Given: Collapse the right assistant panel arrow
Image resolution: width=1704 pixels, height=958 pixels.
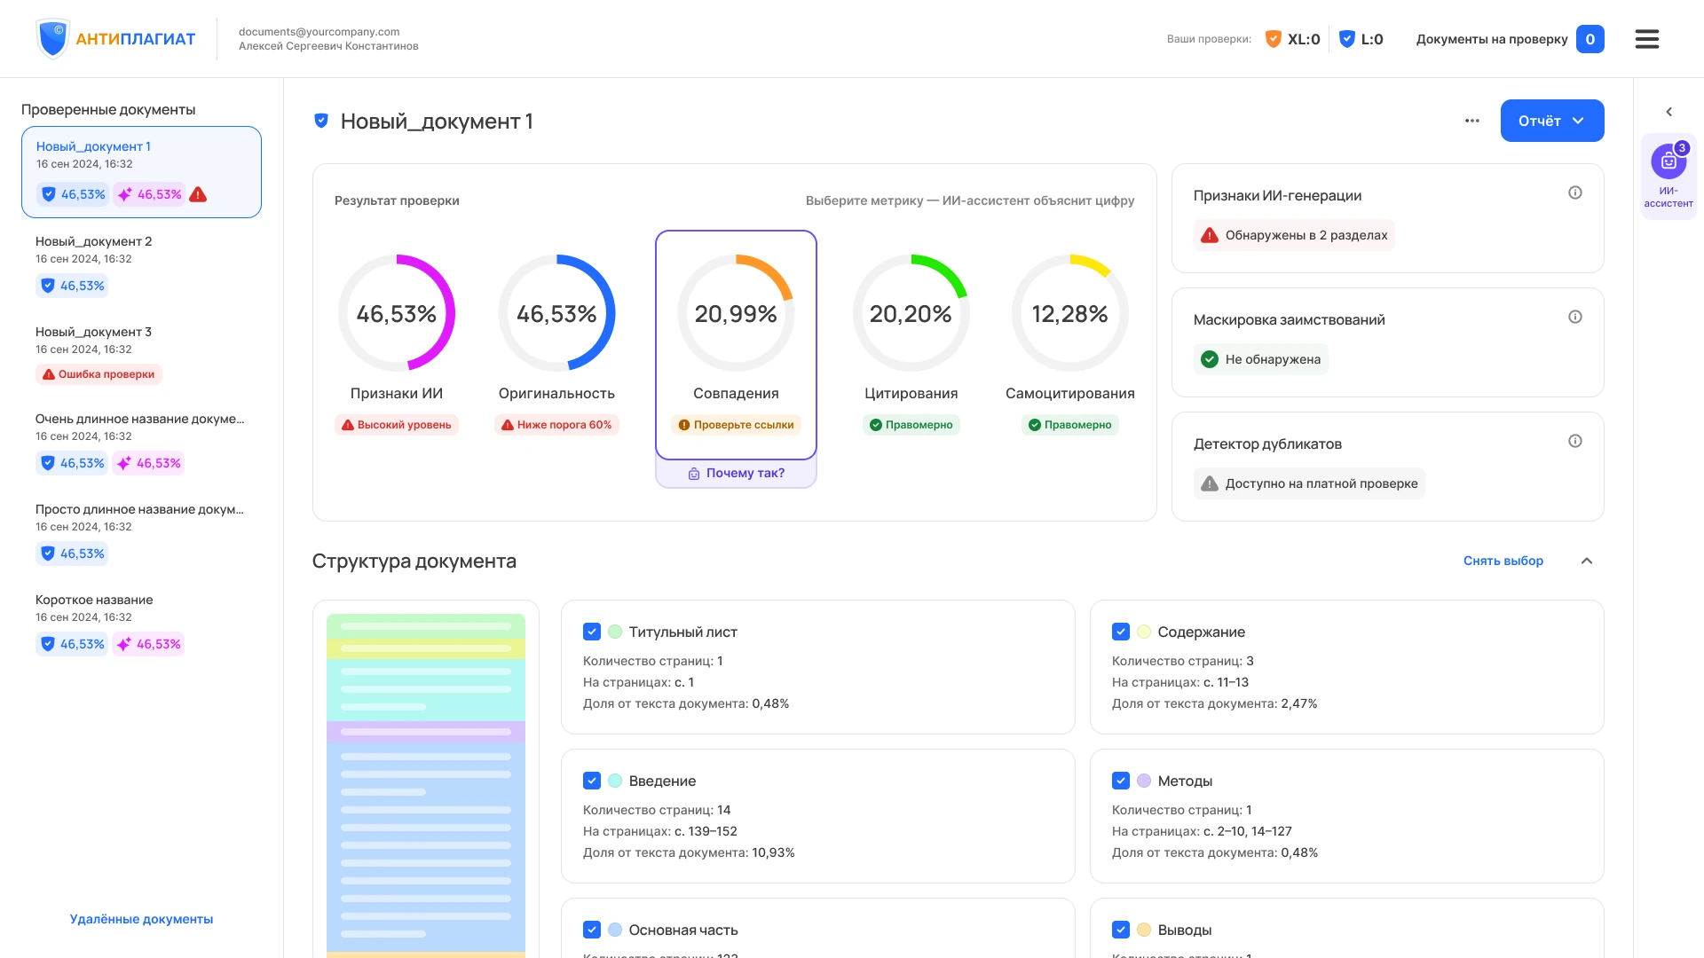Looking at the screenshot, I should (x=1669, y=112).
